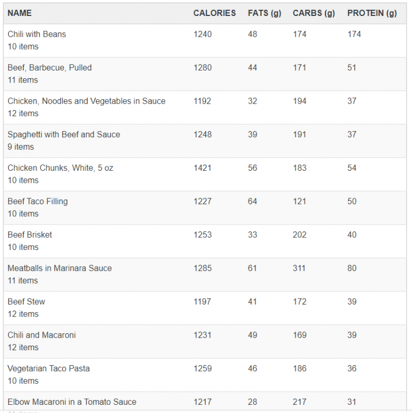Select the CARBS (g) column header
412x413 pixels.
(313, 13)
